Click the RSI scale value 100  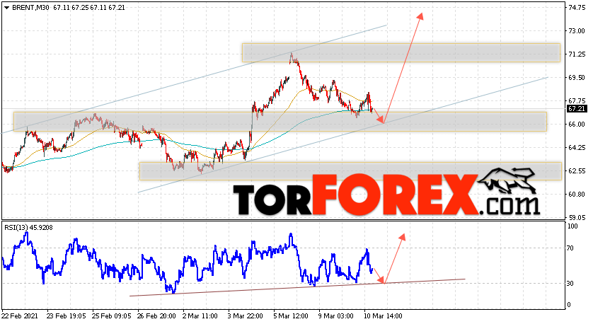(573, 226)
